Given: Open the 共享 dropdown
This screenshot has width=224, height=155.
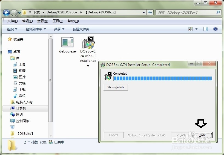Looking at the screenshot, I should pos(59,29).
